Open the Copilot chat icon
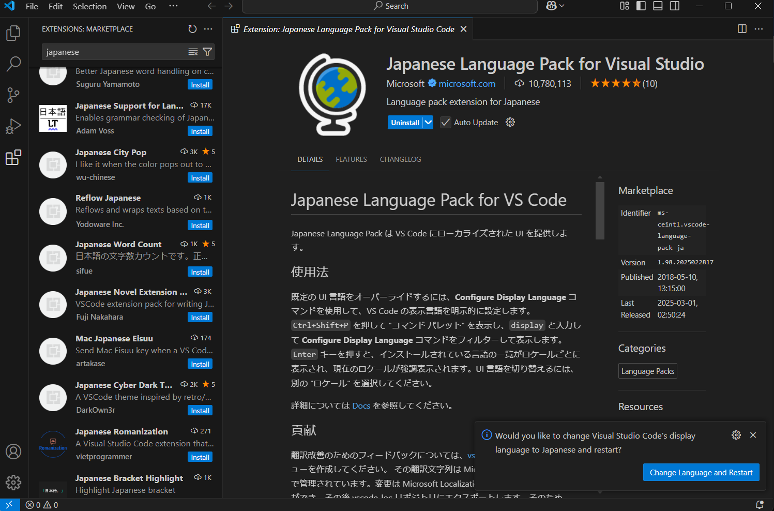 tap(551, 6)
